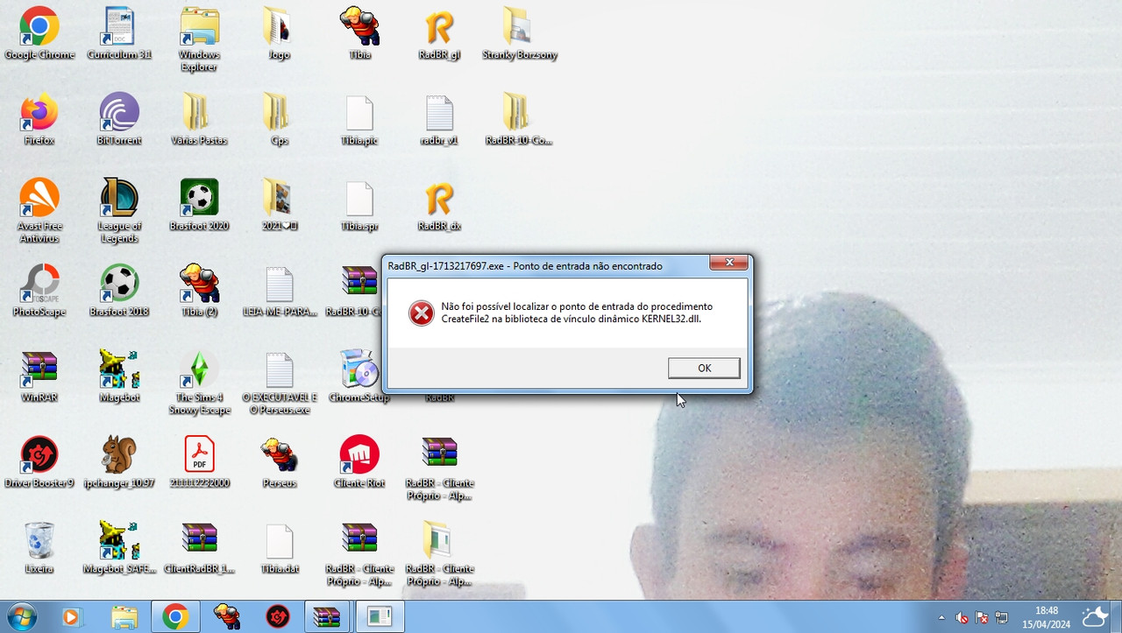Click the RadBR error dialog taskbar button

(x=379, y=617)
